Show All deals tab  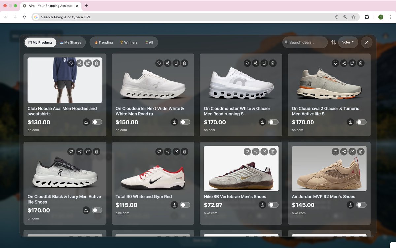[x=149, y=42]
